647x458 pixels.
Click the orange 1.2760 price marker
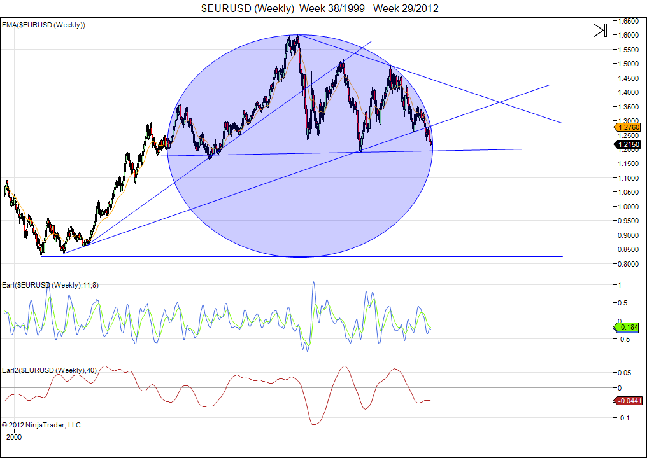[629, 128]
